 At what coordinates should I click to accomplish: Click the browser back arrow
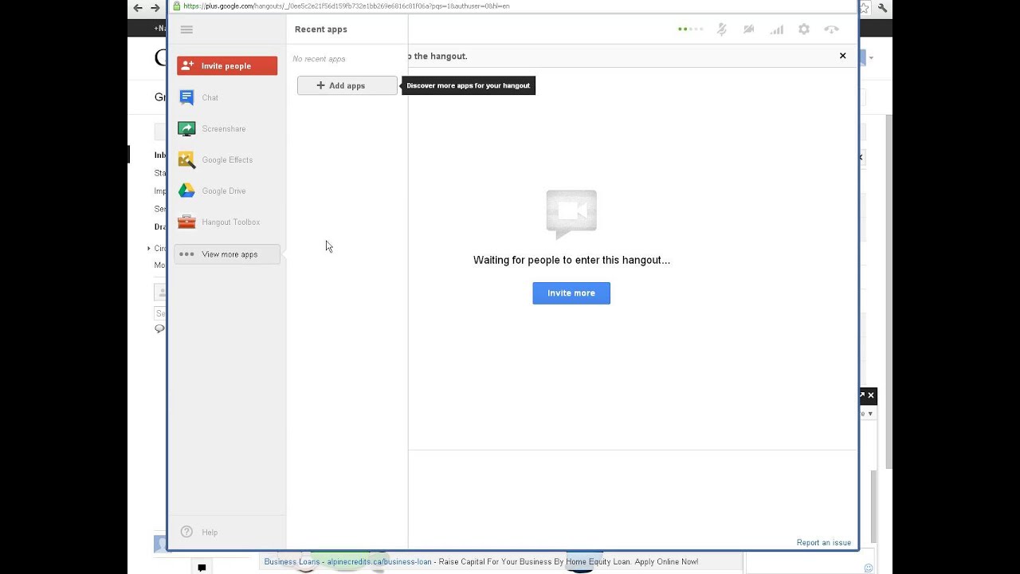(x=138, y=8)
